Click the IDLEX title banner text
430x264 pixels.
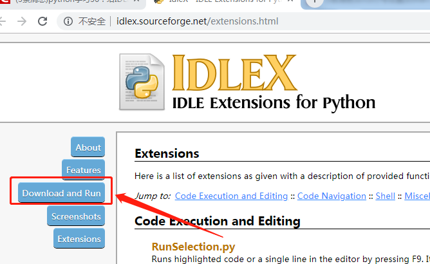point(234,73)
